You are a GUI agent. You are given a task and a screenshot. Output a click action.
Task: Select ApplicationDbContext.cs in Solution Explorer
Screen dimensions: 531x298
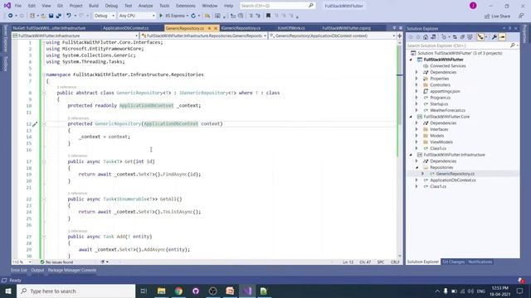click(453, 180)
